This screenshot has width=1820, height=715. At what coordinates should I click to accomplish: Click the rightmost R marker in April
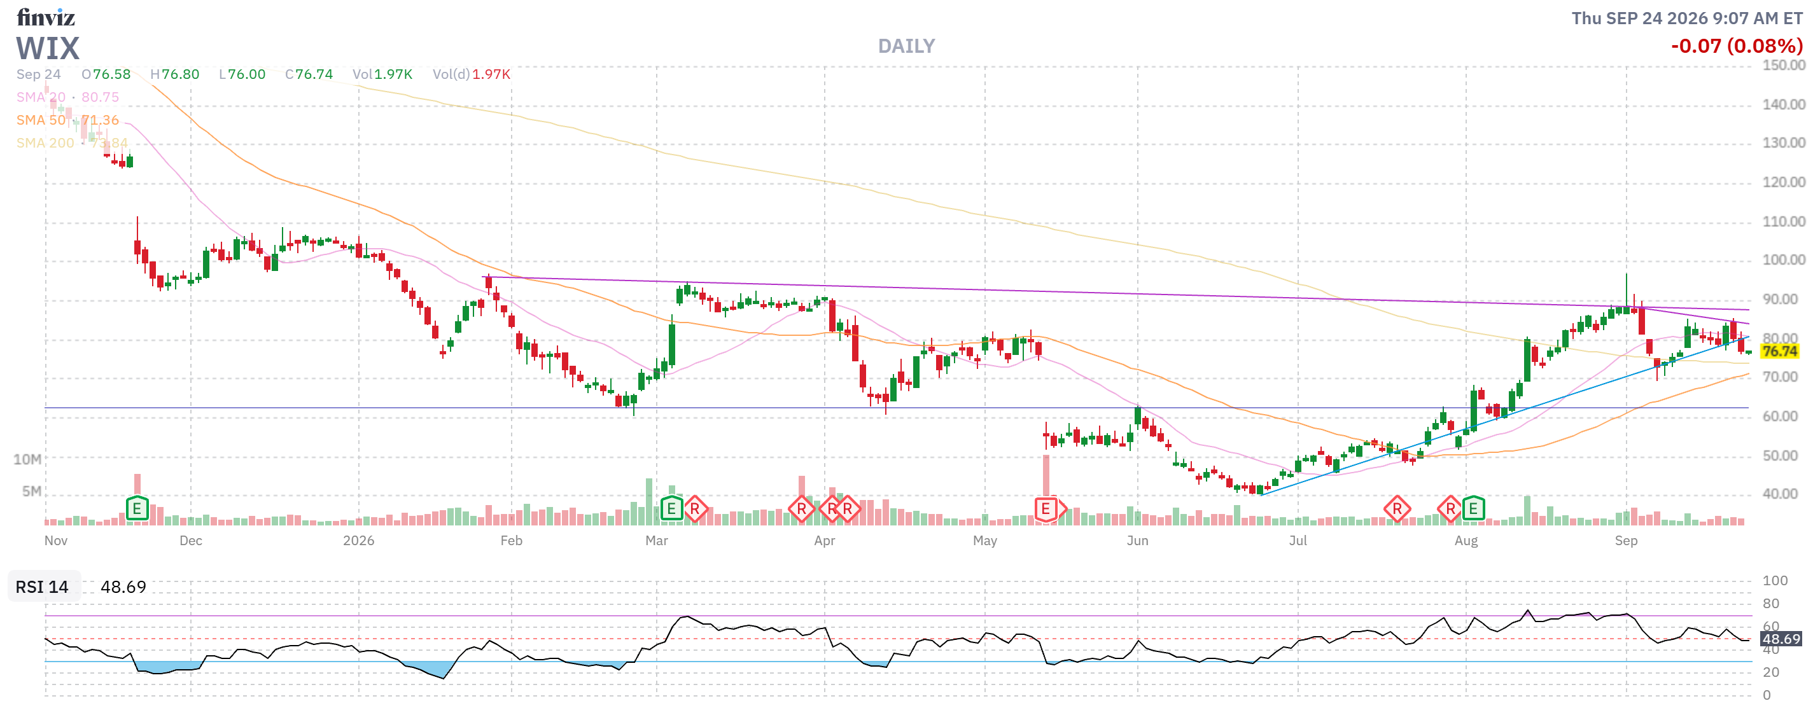click(x=848, y=509)
